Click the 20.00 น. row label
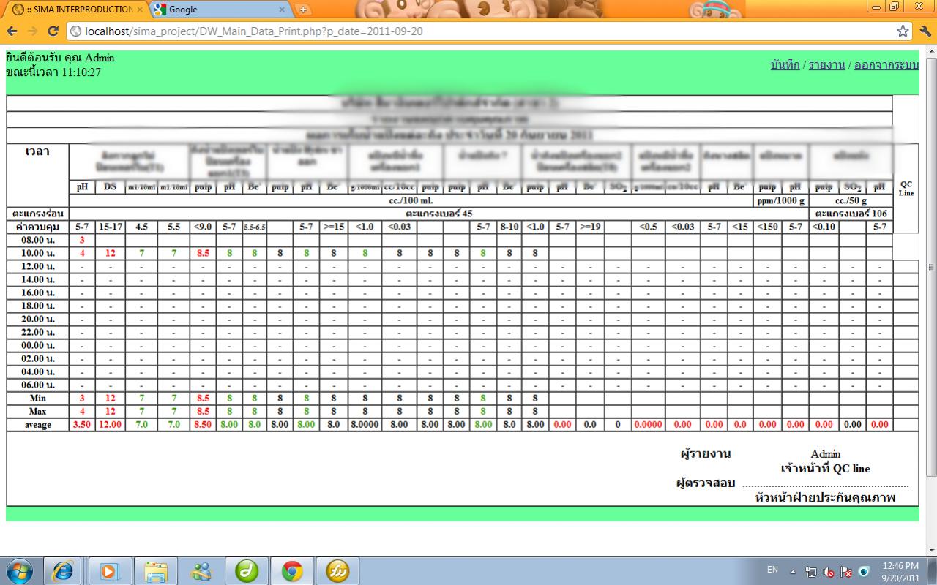 click(37, 319)
